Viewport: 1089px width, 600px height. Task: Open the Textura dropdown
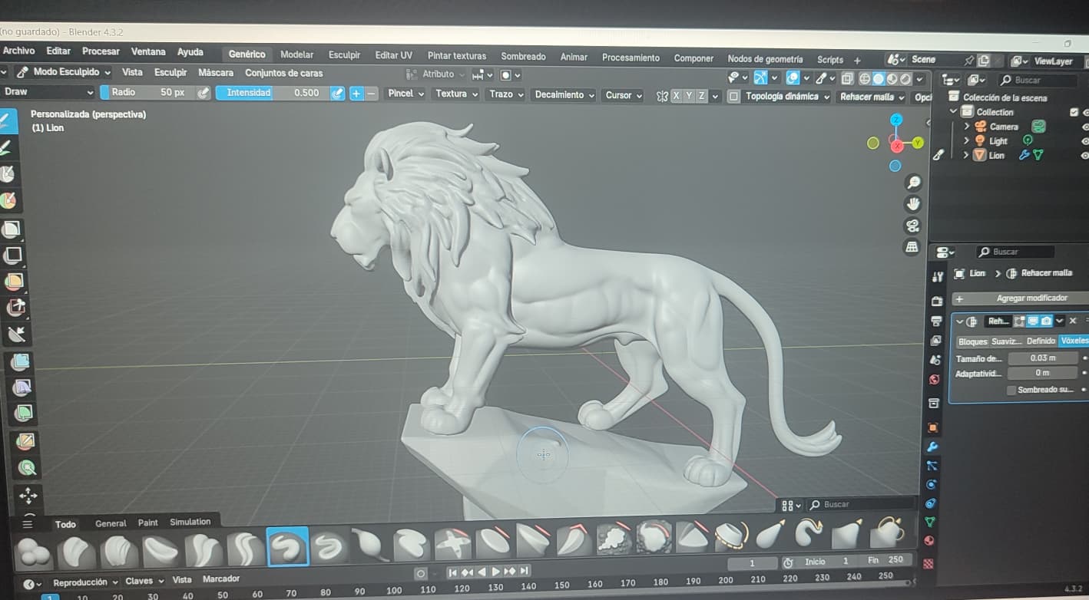coord(456,94)
